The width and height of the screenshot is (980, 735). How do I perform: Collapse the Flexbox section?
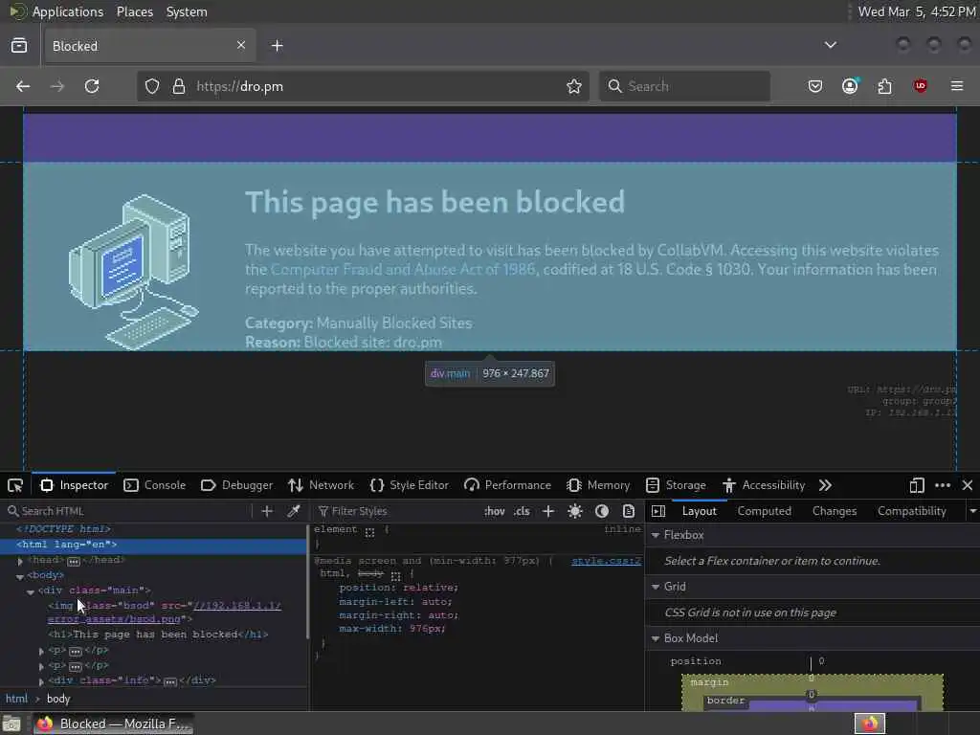pos(656,535)
